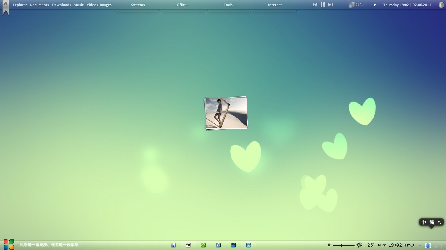Open the blue people tray icon

428,245
